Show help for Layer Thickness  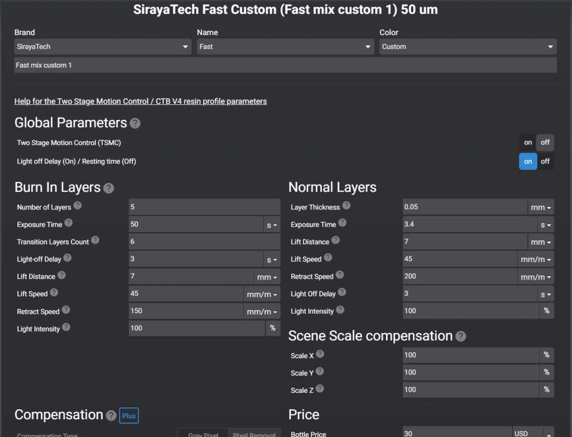click(346, 205)
